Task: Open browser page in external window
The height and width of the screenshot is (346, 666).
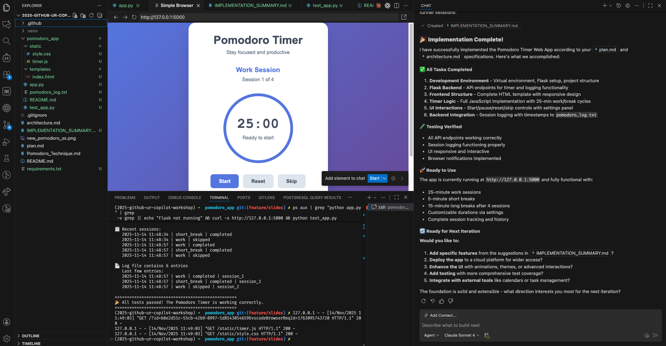Action: pyautogui.click(x=404, y=17)
